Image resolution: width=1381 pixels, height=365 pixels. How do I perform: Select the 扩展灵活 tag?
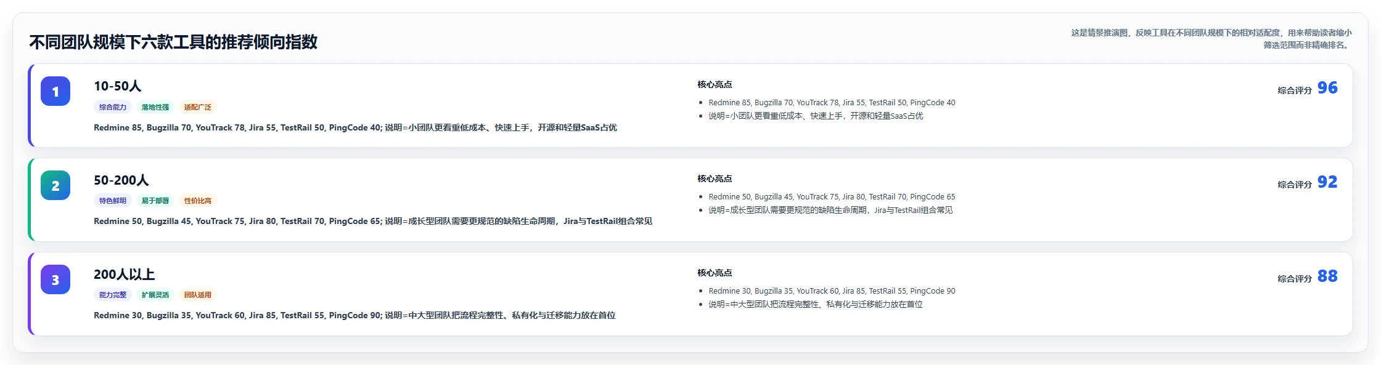tap(155, 295)
